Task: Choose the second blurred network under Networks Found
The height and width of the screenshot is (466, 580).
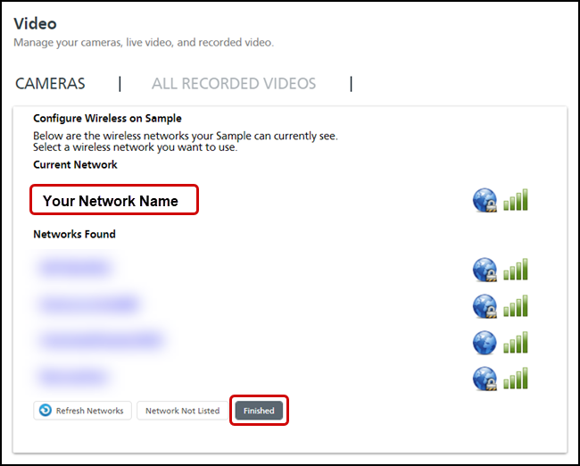Action: 87,304
